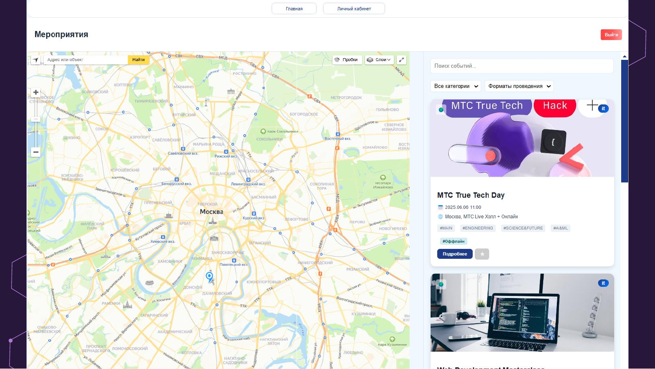Image resolution: width=655 pixels, height=369 pixels.
Task: Zoom in the map with plus button
Action: tap(36, 92)
